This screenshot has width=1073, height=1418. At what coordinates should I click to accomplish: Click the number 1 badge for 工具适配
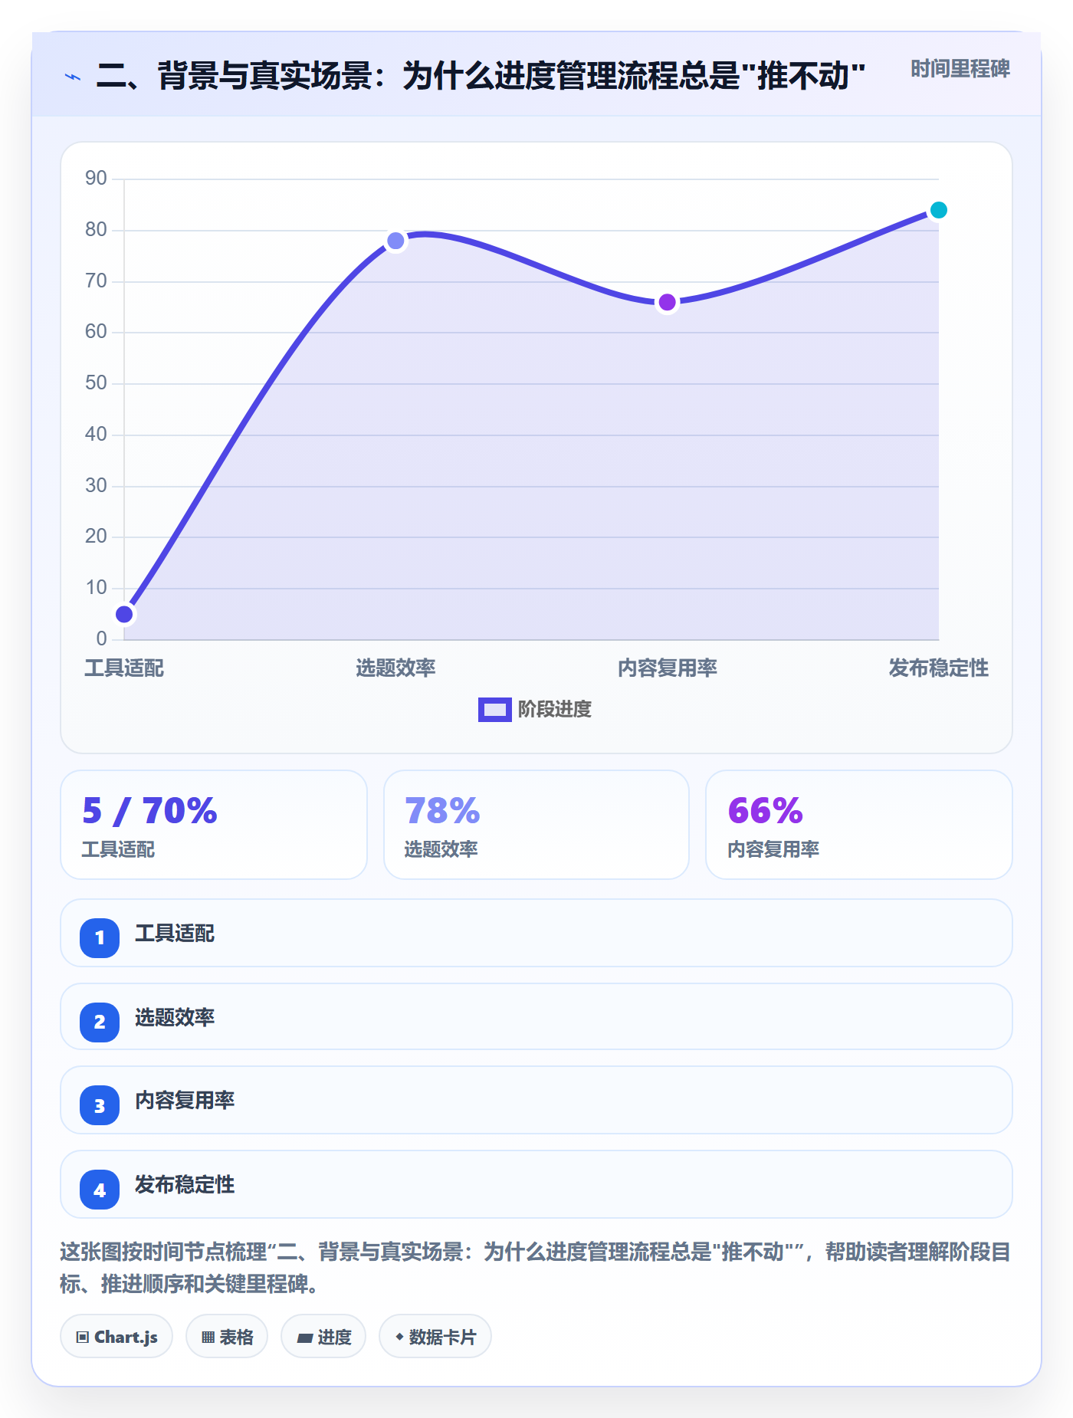[x=100, y=937]
